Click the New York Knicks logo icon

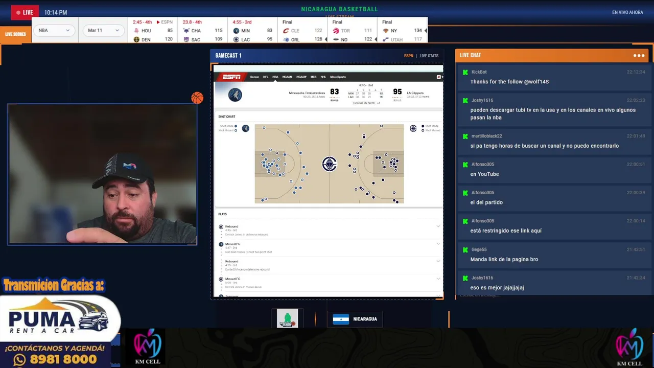pos(386,31)
